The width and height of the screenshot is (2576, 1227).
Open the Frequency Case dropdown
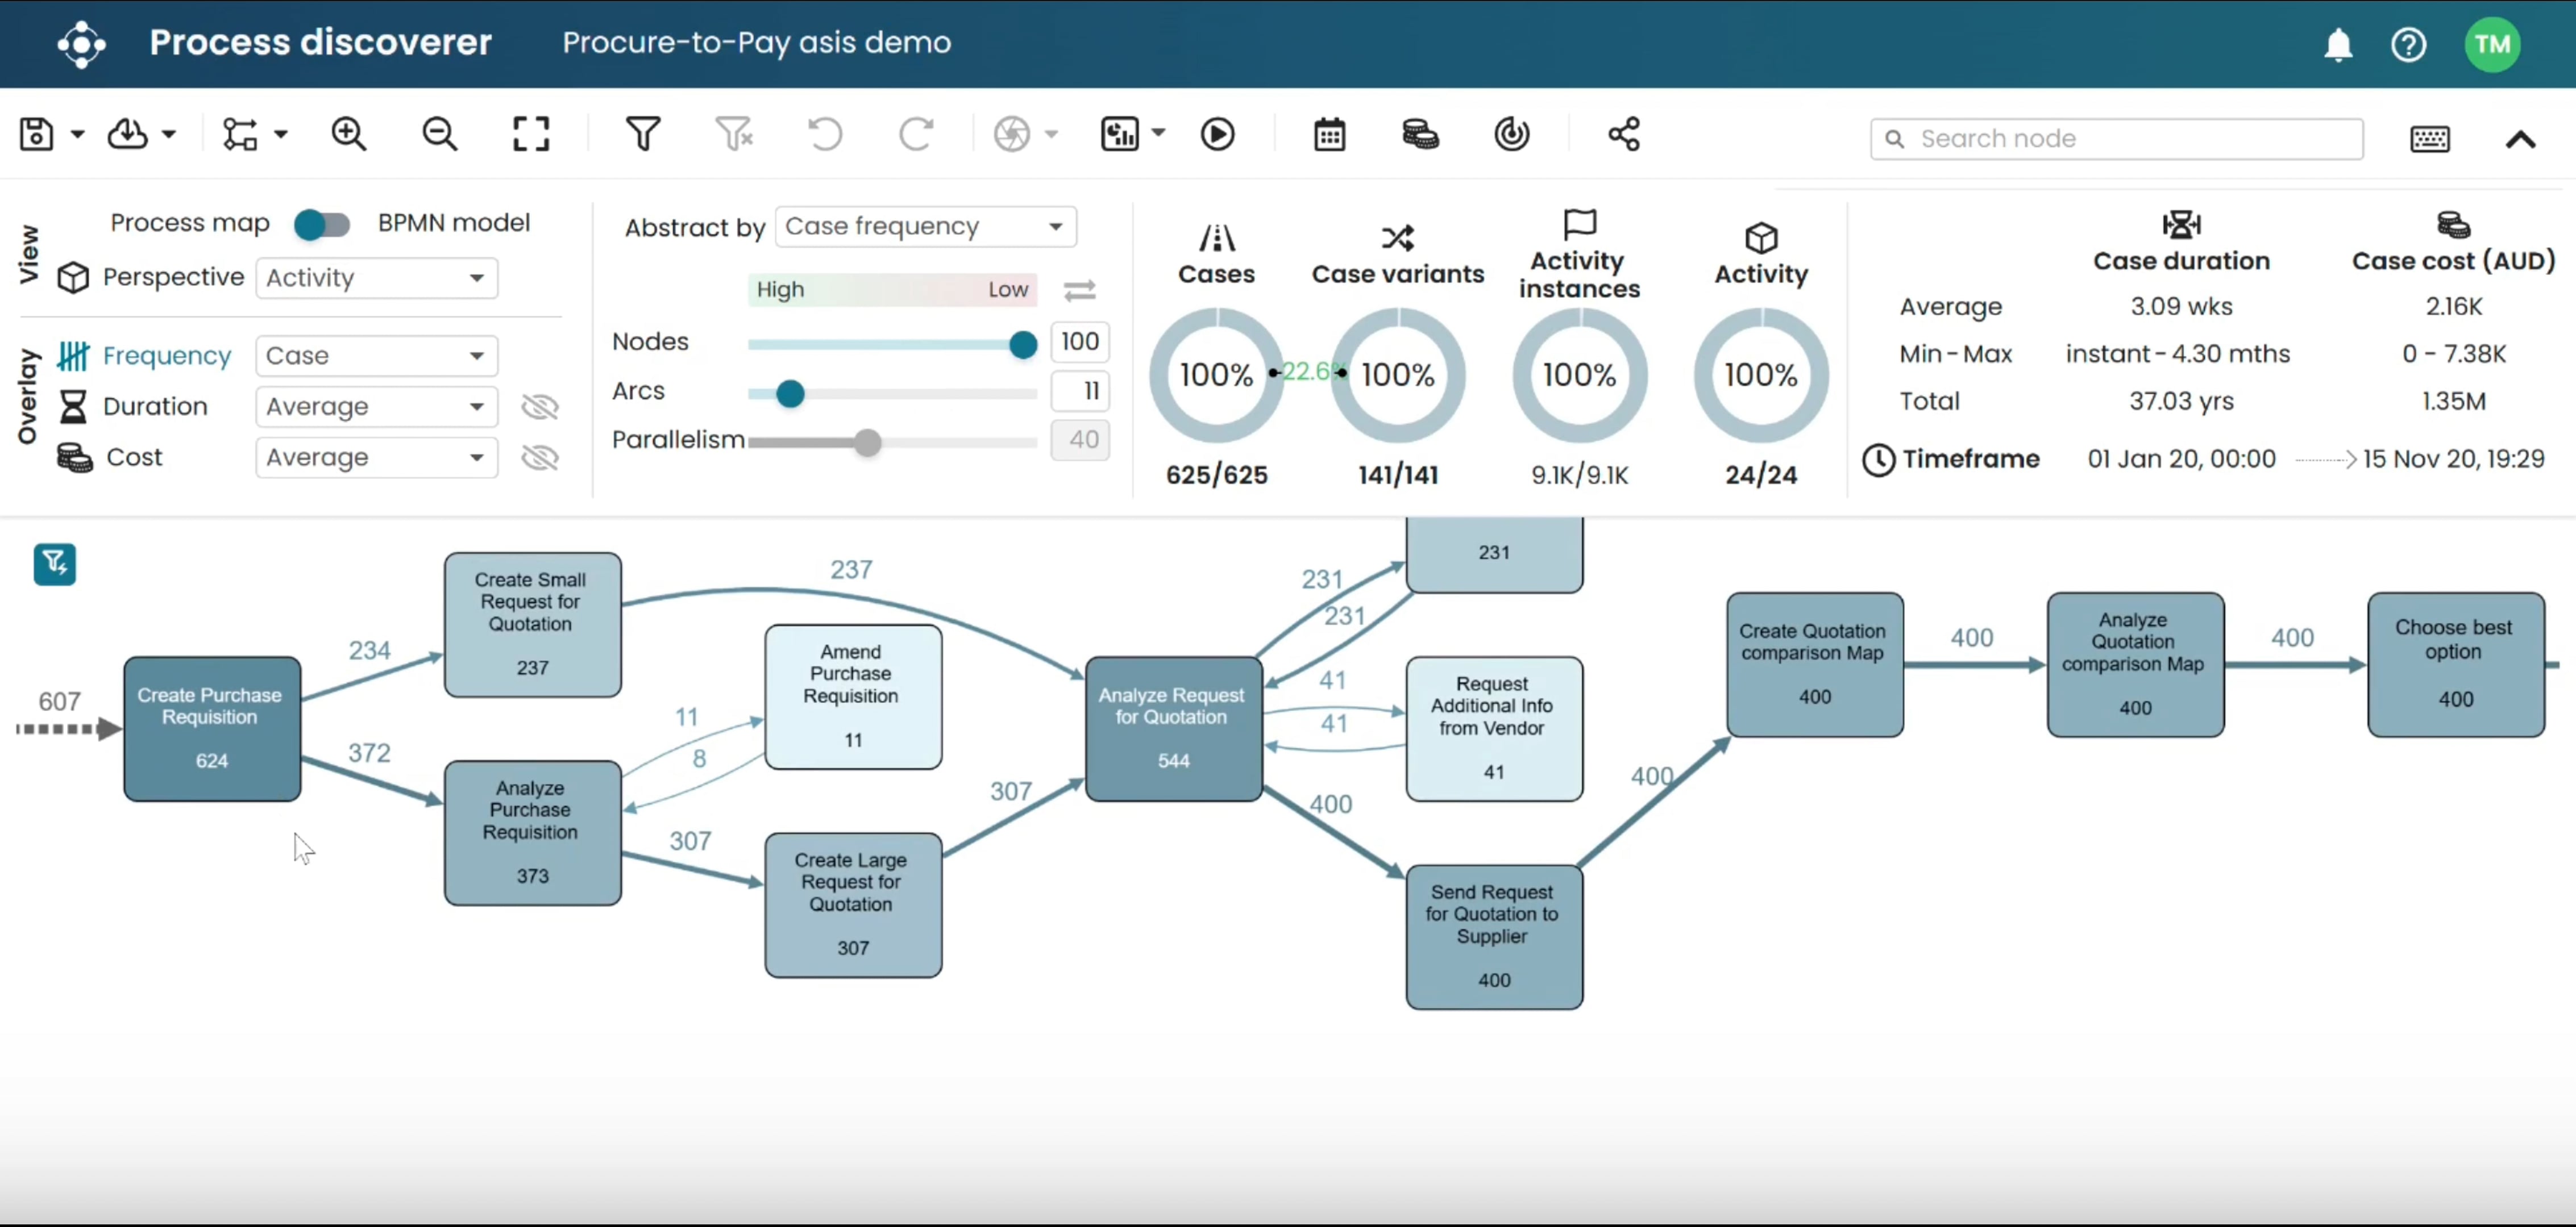[377, 356]
